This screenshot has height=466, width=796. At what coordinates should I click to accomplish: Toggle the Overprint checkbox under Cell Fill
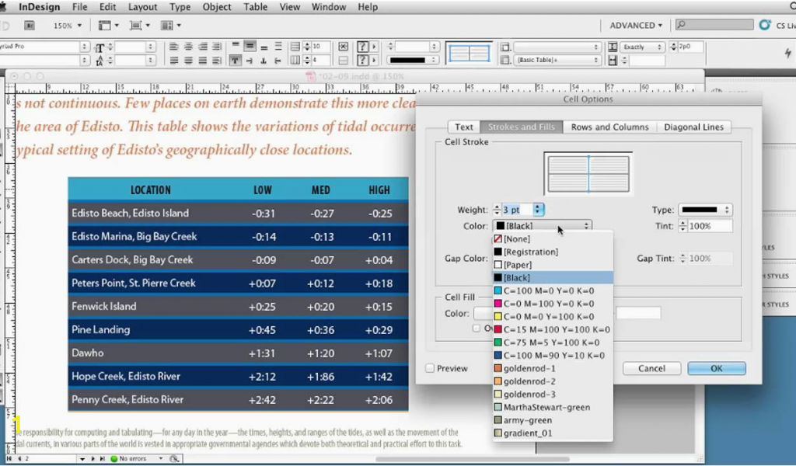477,328
